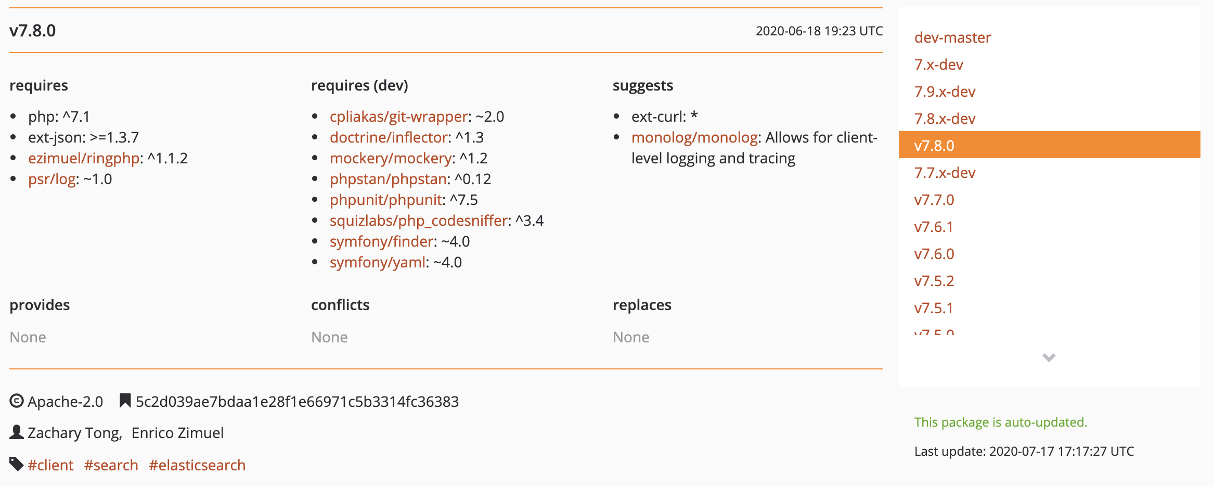Click the Apache-2.0 license copyright icon
This screenshot has height=487, width=1214.
(16, 401)
